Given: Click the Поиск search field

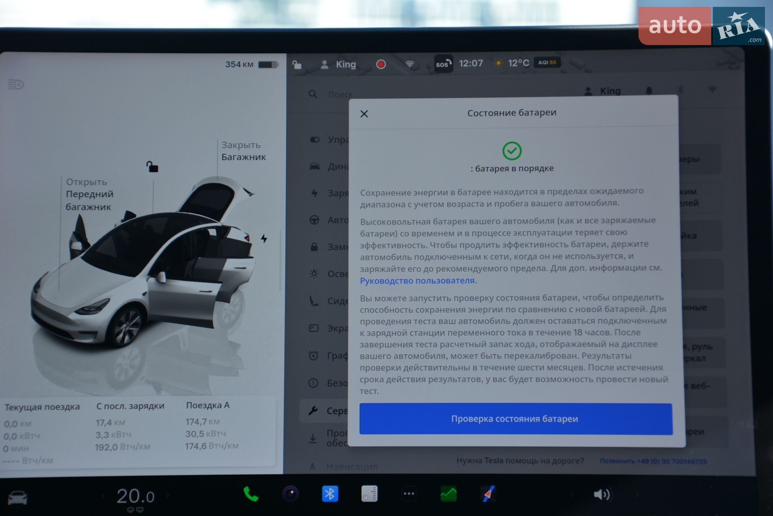Looking at the screenshot, I should coord(340,95).
